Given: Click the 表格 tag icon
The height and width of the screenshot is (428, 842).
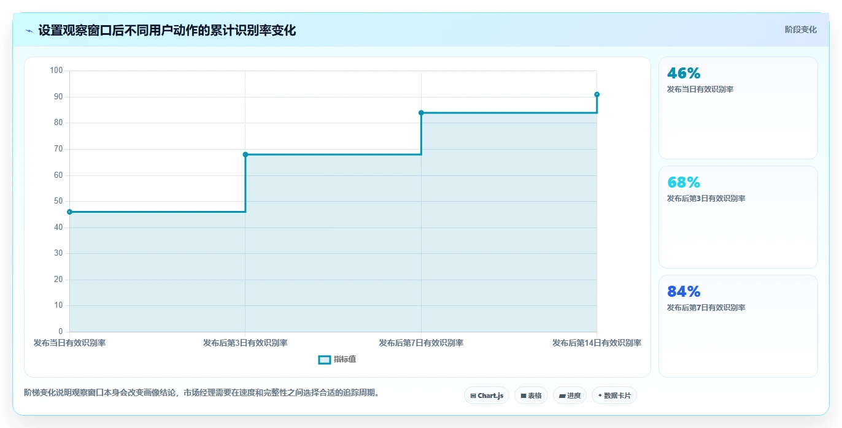Looking at the screenshot, I should click(x=523, y=396).
